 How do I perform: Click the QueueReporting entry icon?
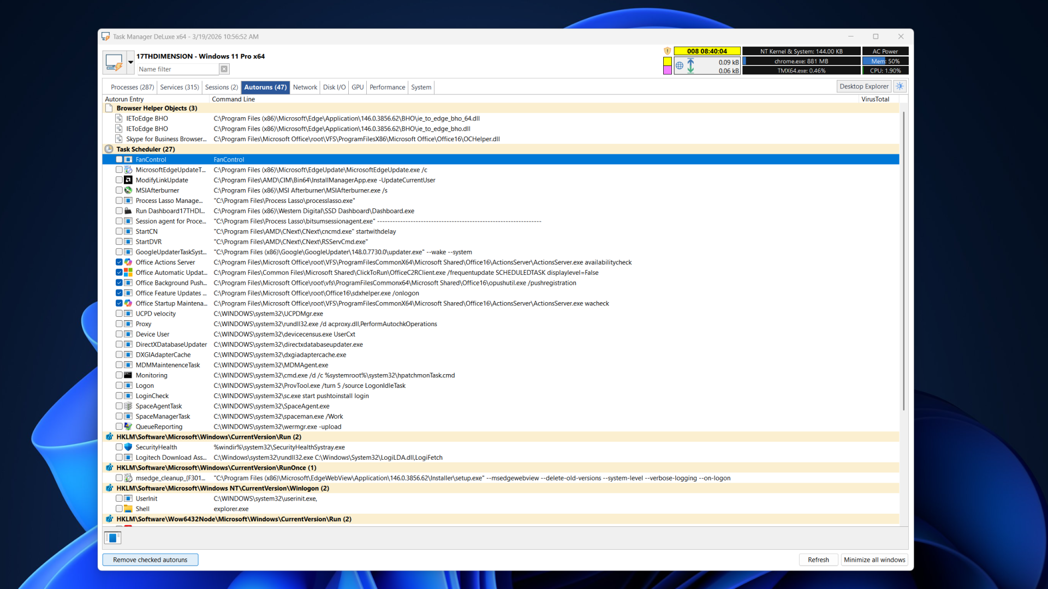coord(128,426)
